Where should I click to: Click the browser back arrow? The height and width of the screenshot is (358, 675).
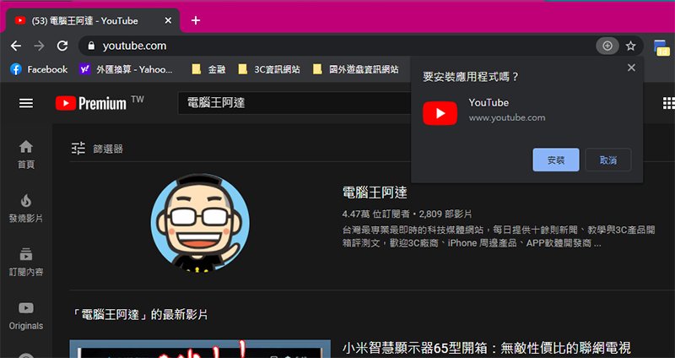[16, 46]
